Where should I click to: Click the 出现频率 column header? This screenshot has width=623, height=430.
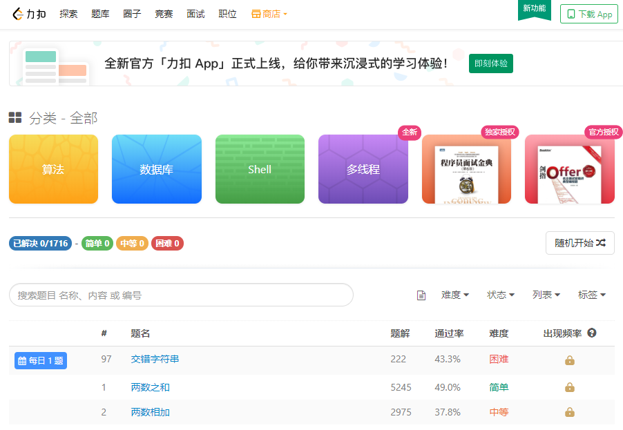tap(563, 333)
